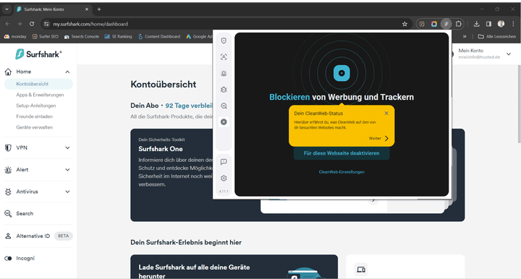Open Chrome three-dot menu
521x279 pixels.
click(x=513, y=24)
